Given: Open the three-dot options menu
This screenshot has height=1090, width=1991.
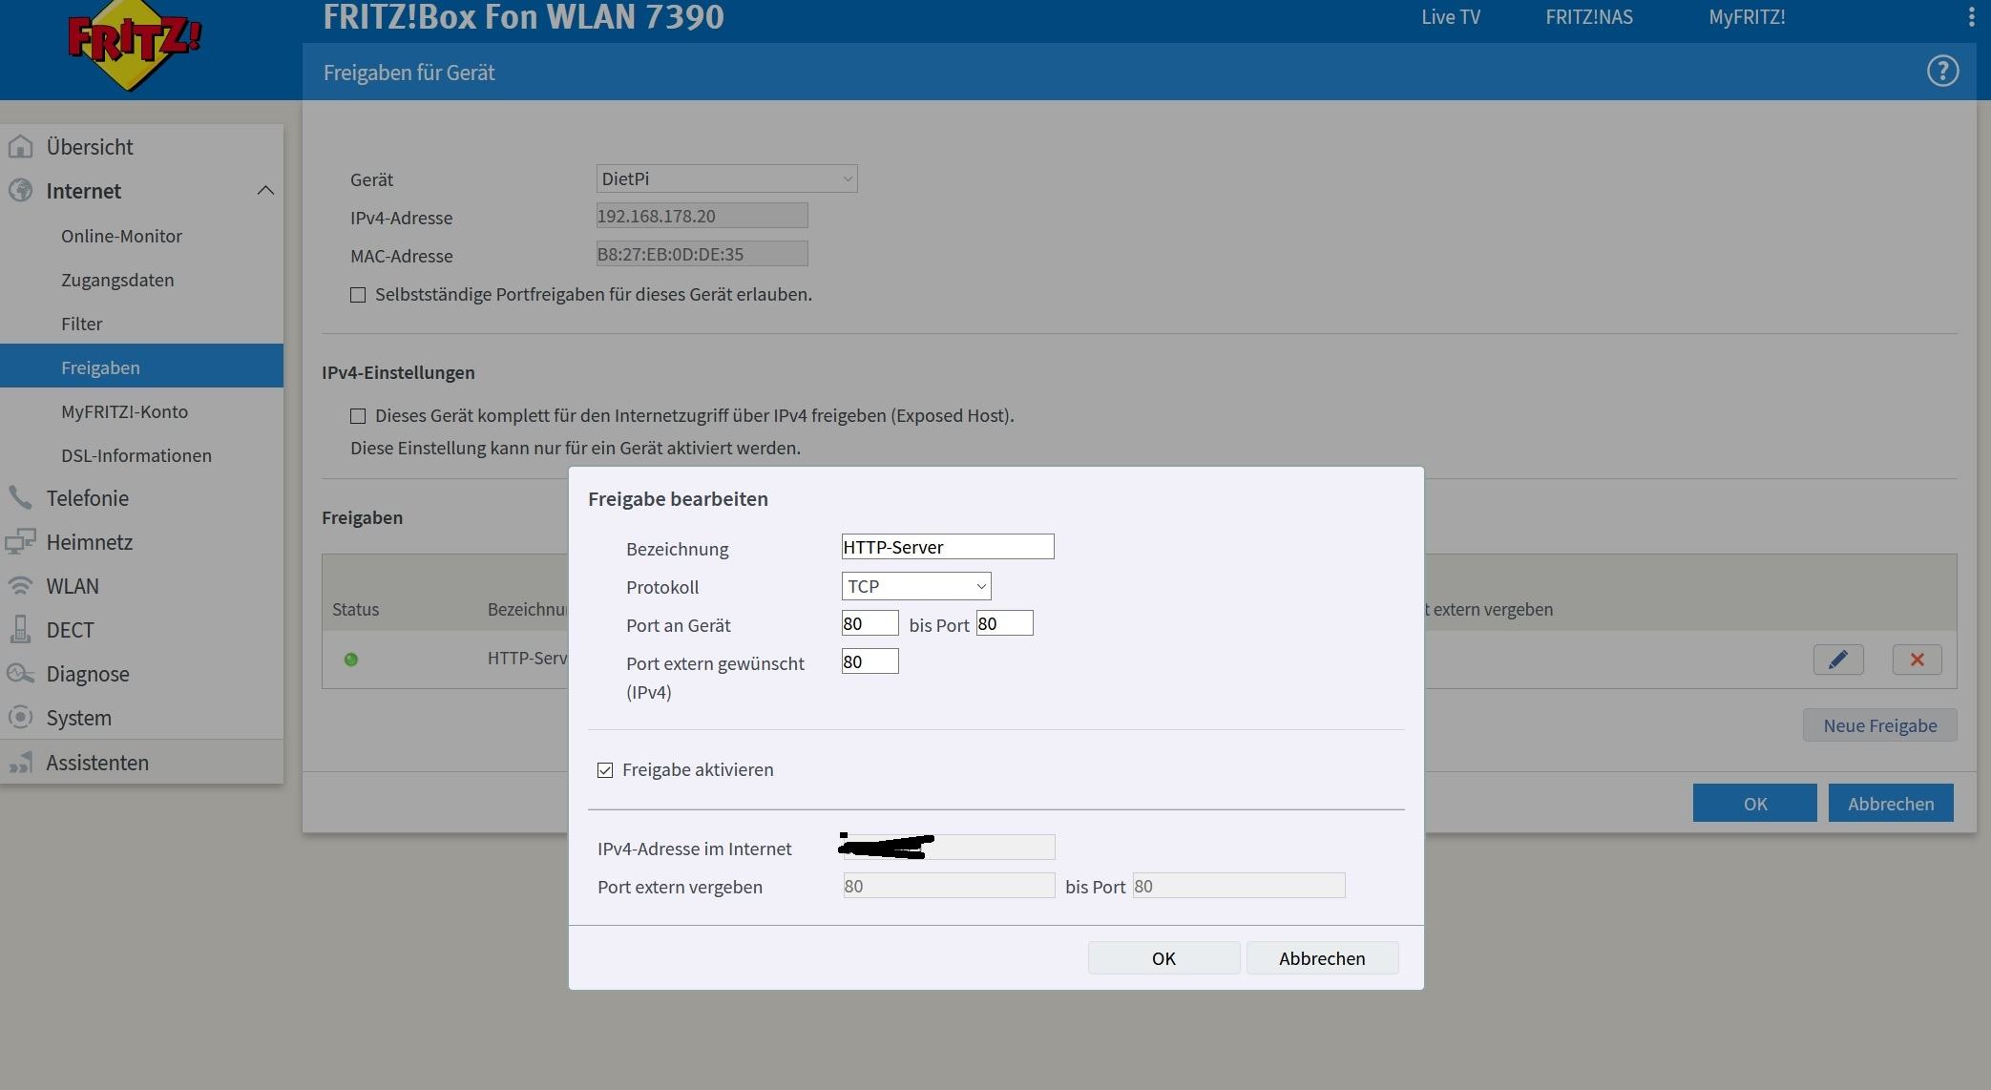Looking at the screenshot, I should 1971,17.
